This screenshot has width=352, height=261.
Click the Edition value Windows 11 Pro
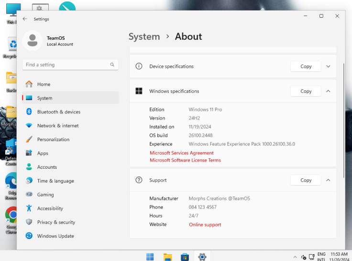click(205, 109)
